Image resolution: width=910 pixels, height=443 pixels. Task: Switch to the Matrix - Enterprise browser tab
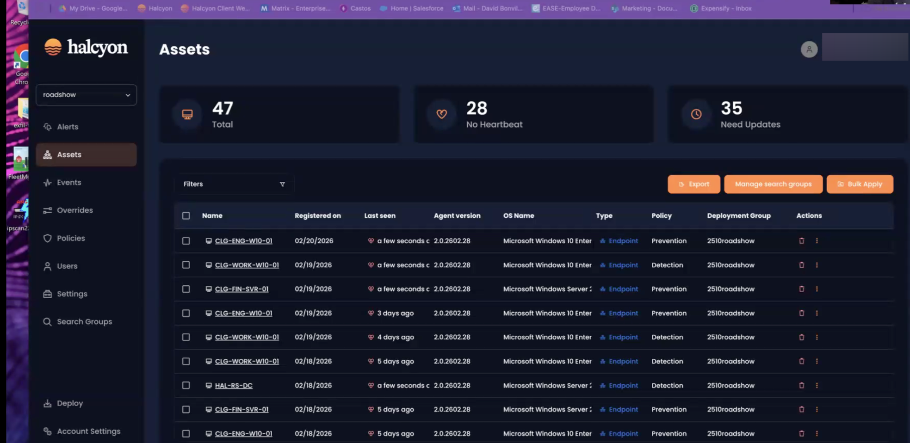coord(296,8)
